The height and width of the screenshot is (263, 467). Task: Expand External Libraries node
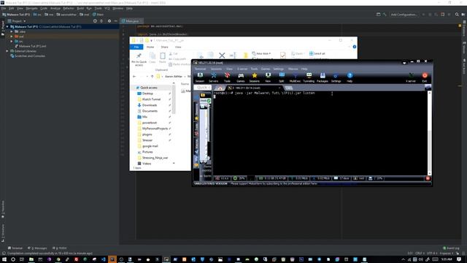7,51
